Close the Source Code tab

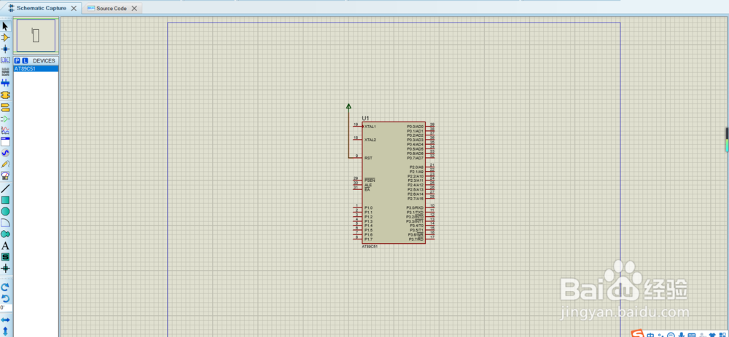(x=134, y=8)
